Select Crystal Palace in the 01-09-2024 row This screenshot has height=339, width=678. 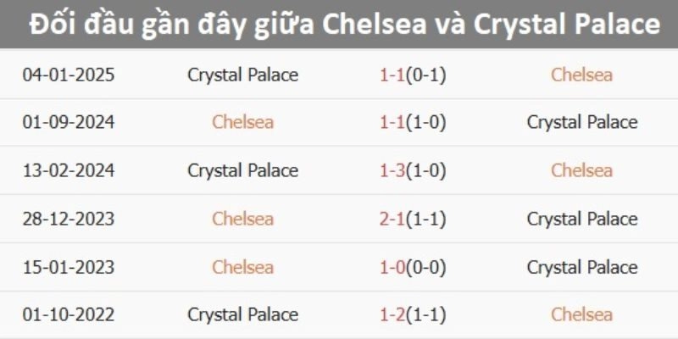click(581, 122)
